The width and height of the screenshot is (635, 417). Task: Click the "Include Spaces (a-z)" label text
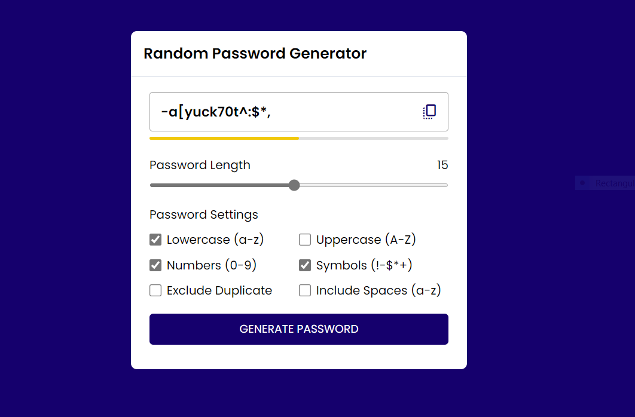pyautogui.click(x=378, y=290)
